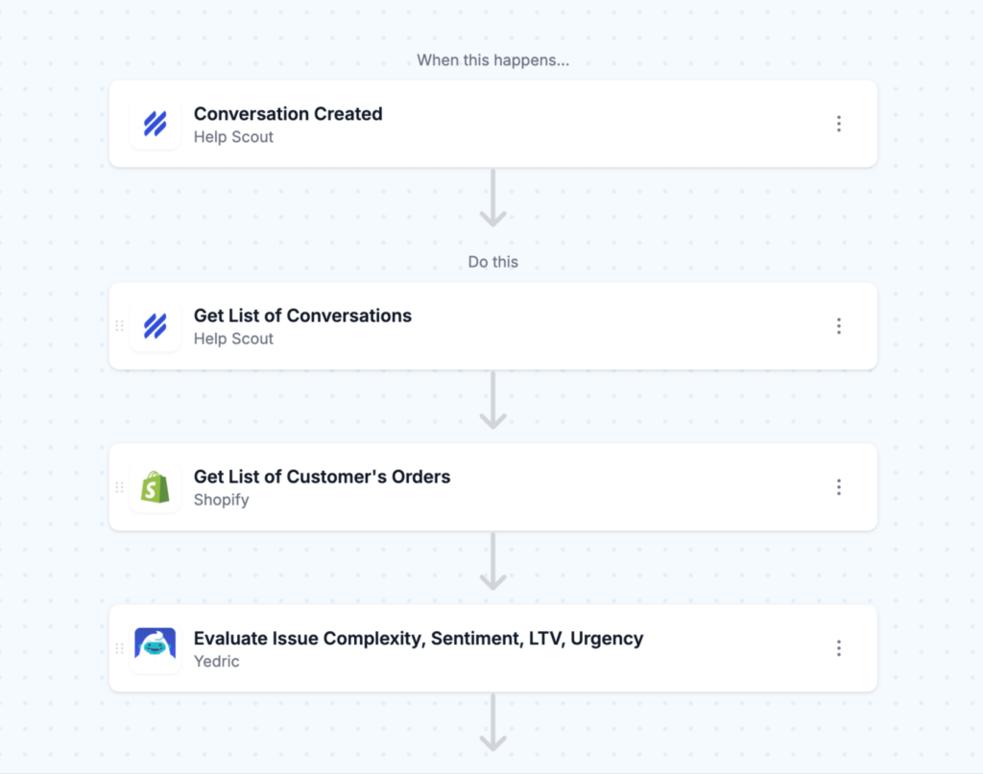This screenshot has width=983, height=774.
Task: Click the Shopify bag icon
Action: [155, 486]
